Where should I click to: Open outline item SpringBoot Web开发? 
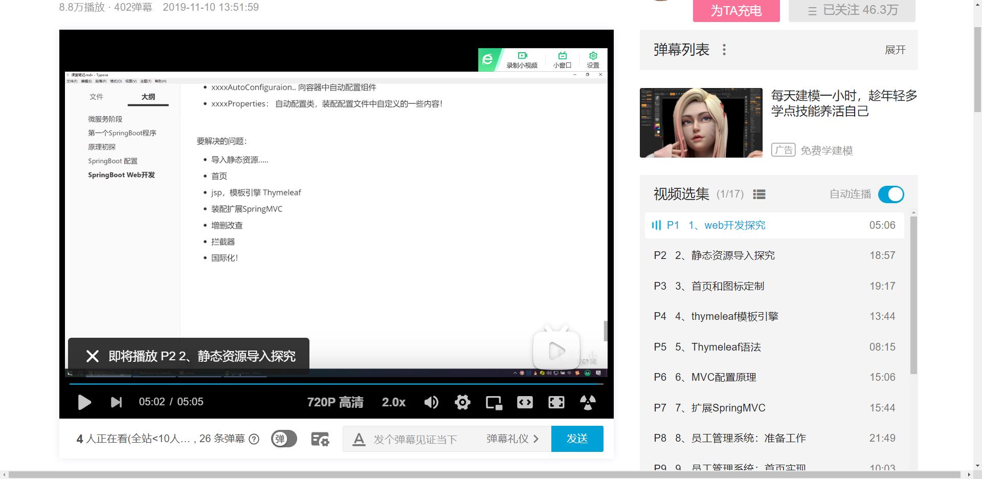point(121,175)
